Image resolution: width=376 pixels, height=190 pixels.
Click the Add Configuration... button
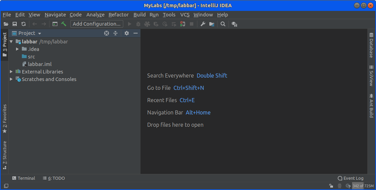pos(97,24)
